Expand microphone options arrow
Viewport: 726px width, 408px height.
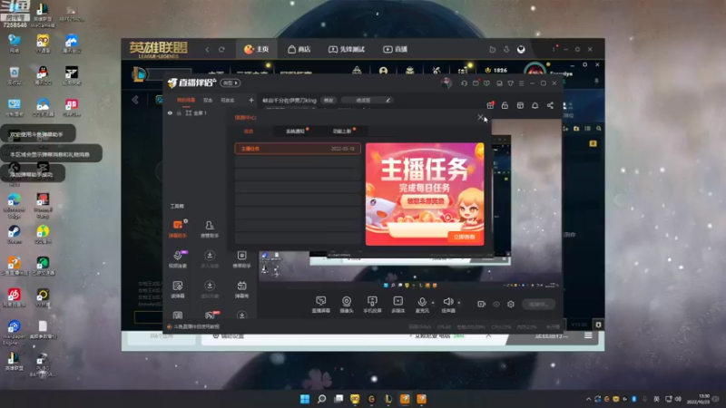click(433, 303)
